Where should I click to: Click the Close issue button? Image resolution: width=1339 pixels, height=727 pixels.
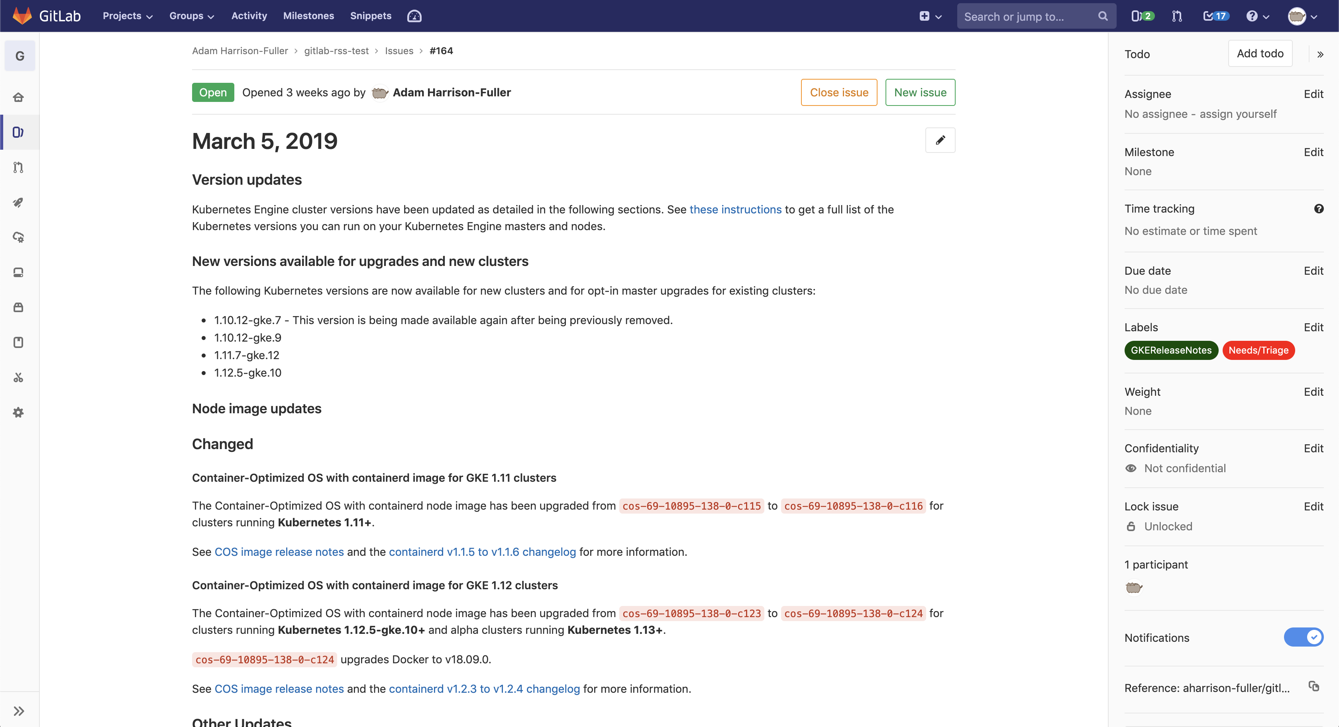click(839, 92)
